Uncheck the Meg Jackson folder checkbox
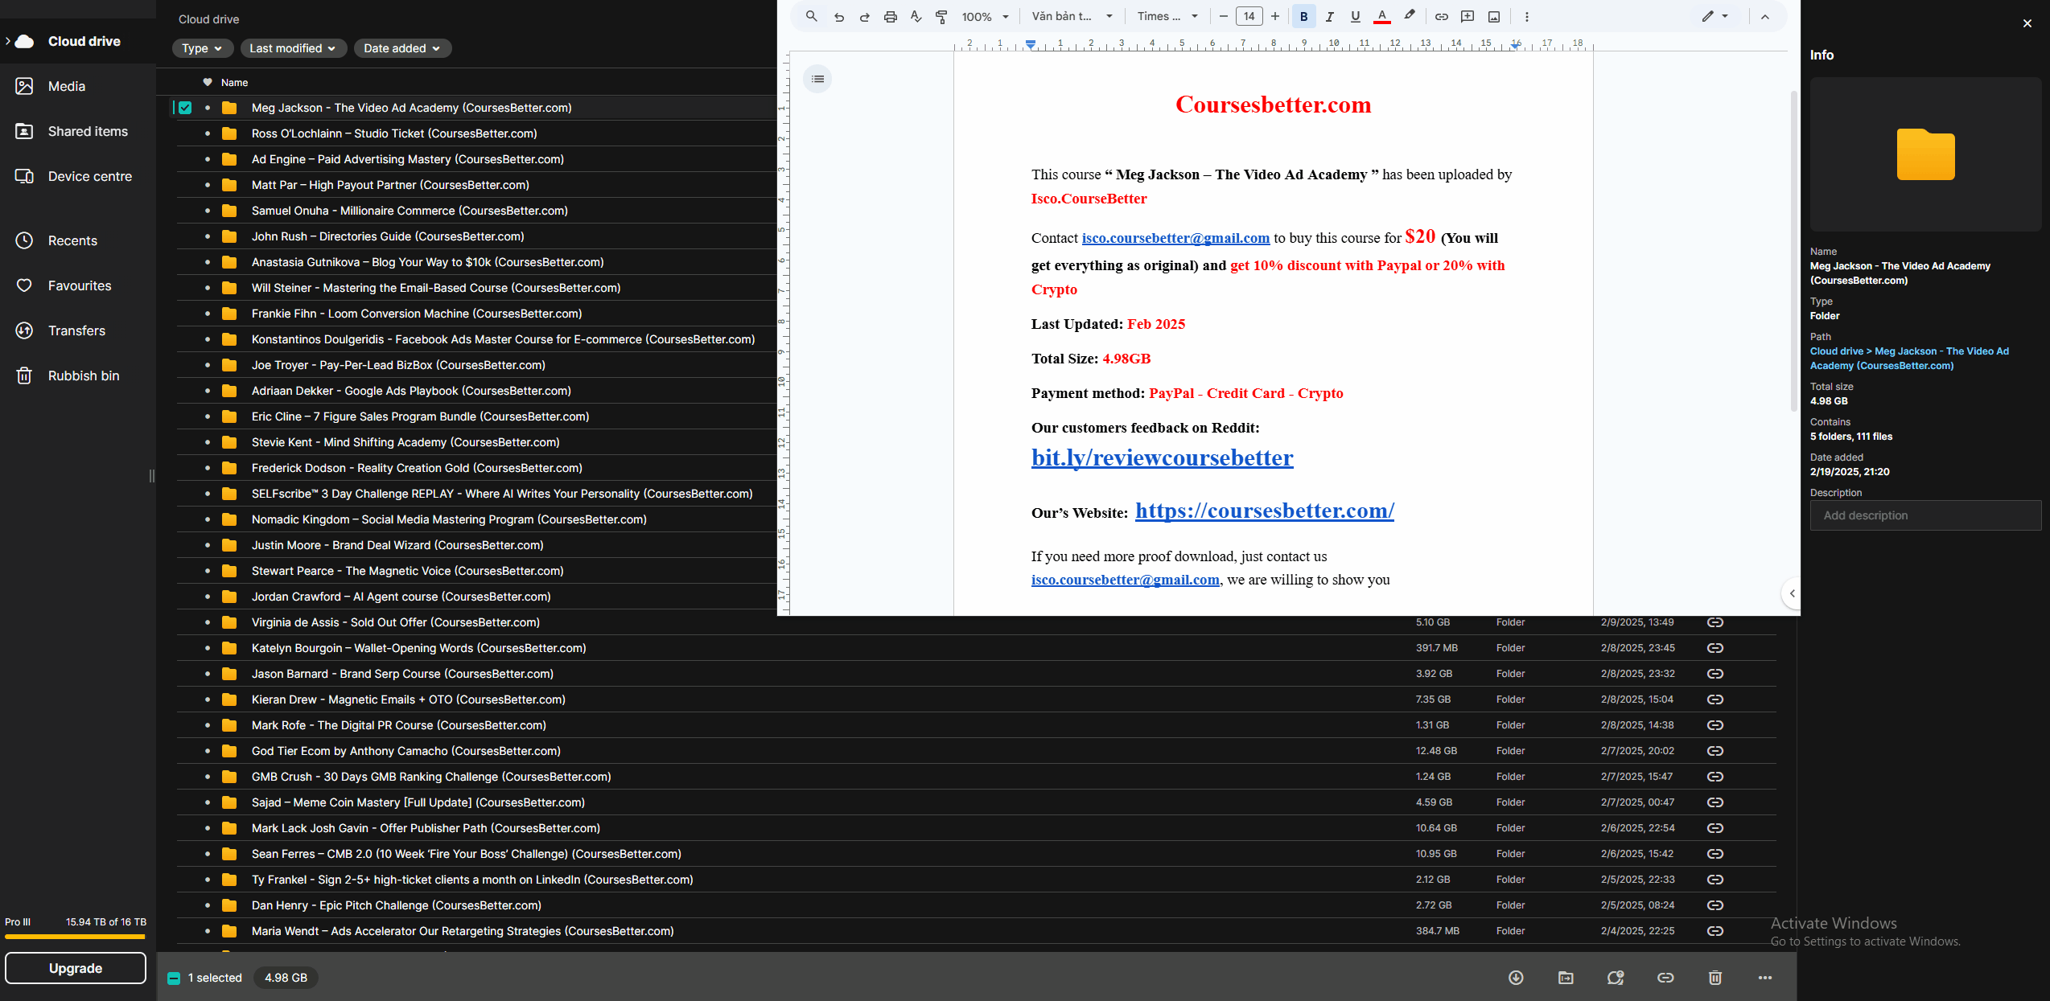Viewport: 2050px width, 1001px height. [185, 108]
